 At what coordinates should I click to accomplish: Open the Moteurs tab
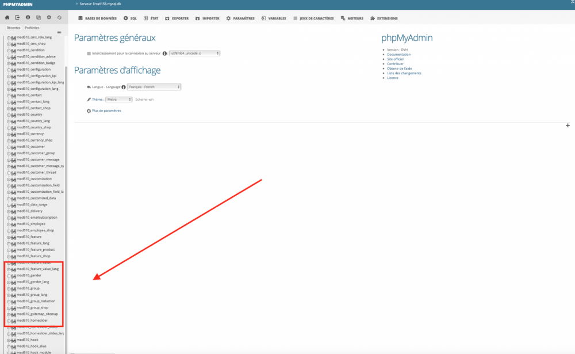tap(352, 18)
